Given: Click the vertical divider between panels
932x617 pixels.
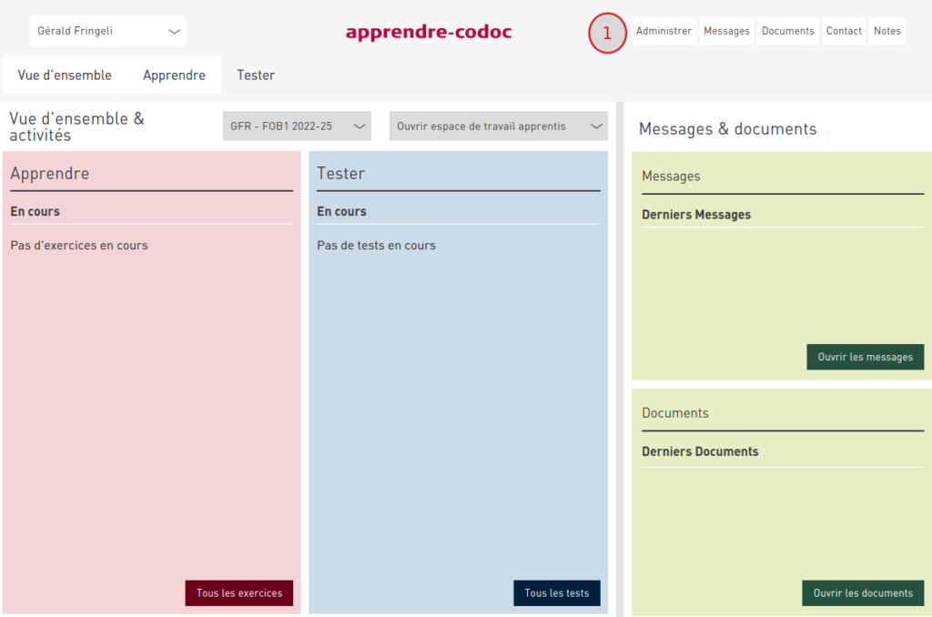Looking at the screenshot, I should pyautogui.click(x=620, y=364).
